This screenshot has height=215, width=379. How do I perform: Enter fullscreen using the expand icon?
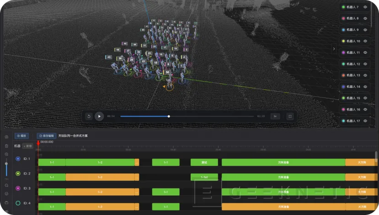click(290, 116)
